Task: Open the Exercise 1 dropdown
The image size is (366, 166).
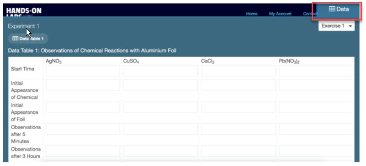Action: (x=337, y=26)
